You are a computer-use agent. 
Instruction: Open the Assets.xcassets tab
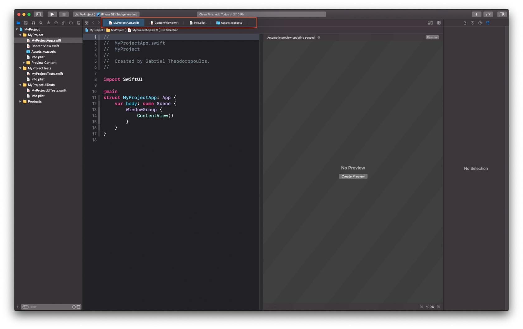click(229, 22)
